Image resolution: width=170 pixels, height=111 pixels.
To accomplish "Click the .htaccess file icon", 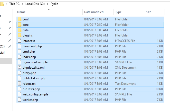I will coord(20,41).
